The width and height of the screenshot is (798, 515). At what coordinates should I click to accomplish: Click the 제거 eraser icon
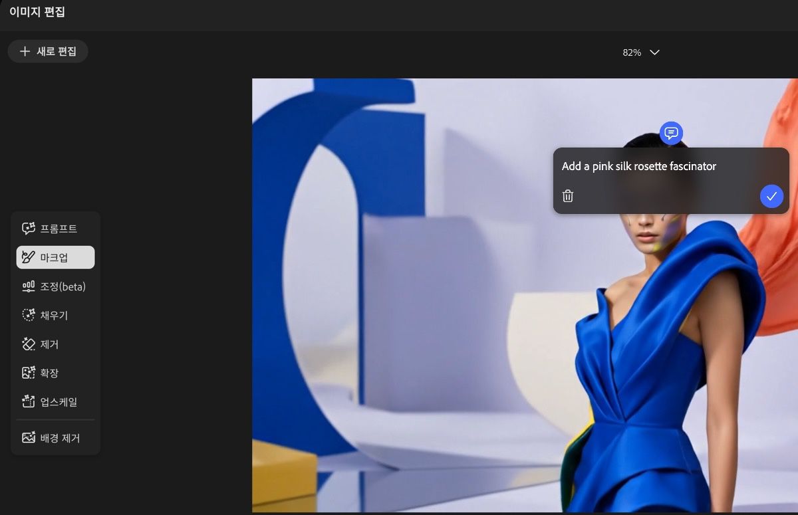coord(29,344)
